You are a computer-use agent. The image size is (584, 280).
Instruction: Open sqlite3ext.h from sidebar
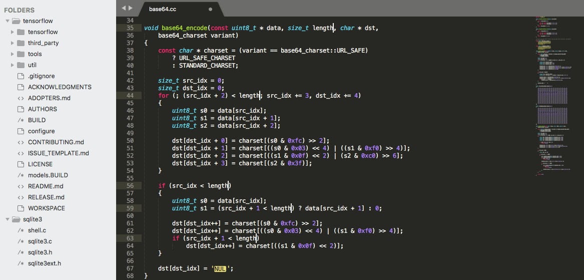pos(45,263)
